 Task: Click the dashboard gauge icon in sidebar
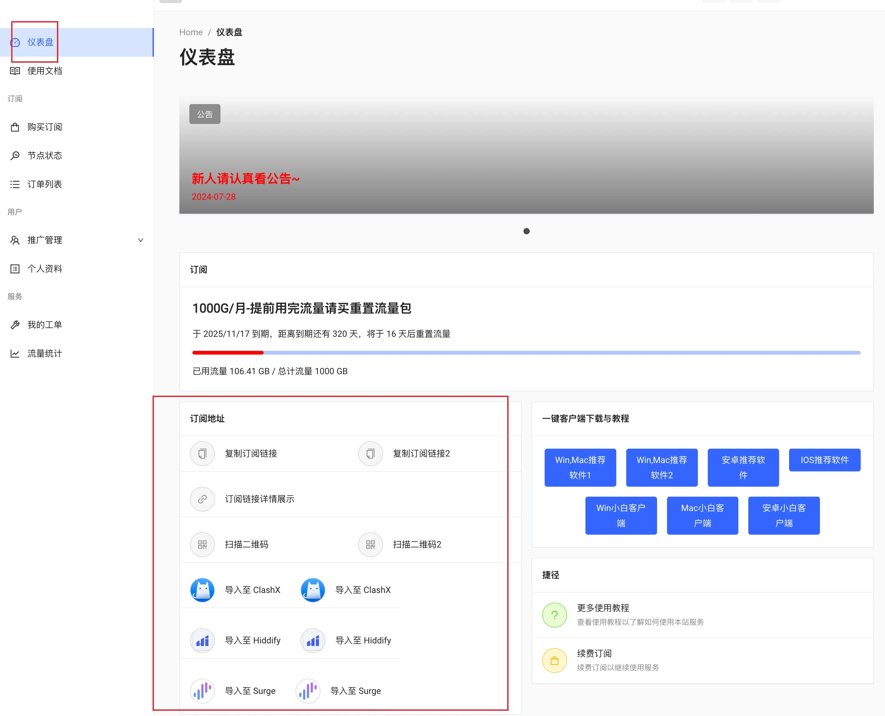15,42
